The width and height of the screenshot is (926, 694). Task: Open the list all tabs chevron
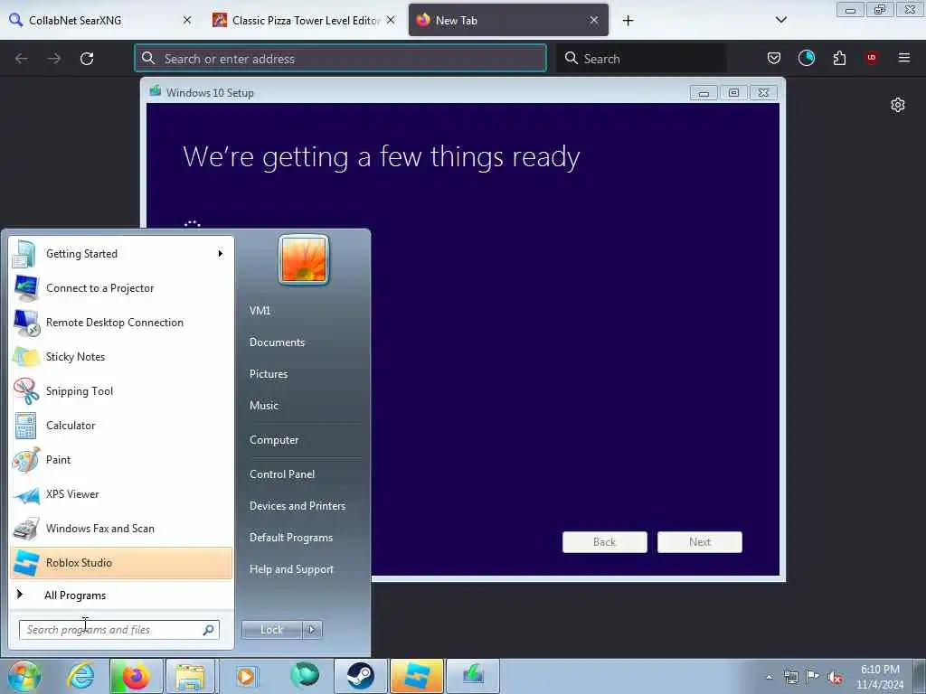(781, 21)
